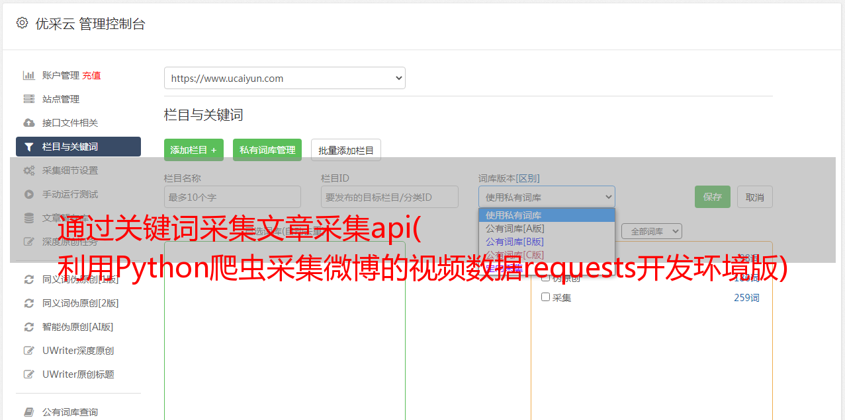Click the refresh icon for 同义词伪原创[2版]
The image size is (845, 420).
(x=28, y=303)
